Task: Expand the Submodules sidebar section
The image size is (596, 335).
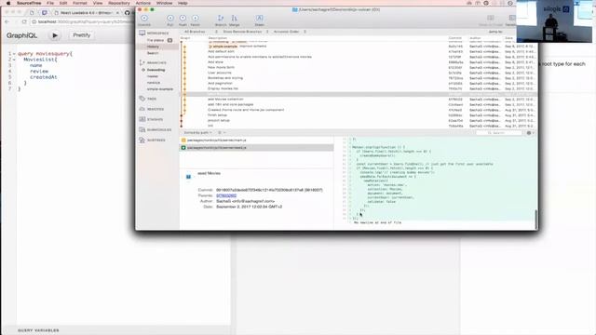Action: pyautogui.click(x=159, y=130)
